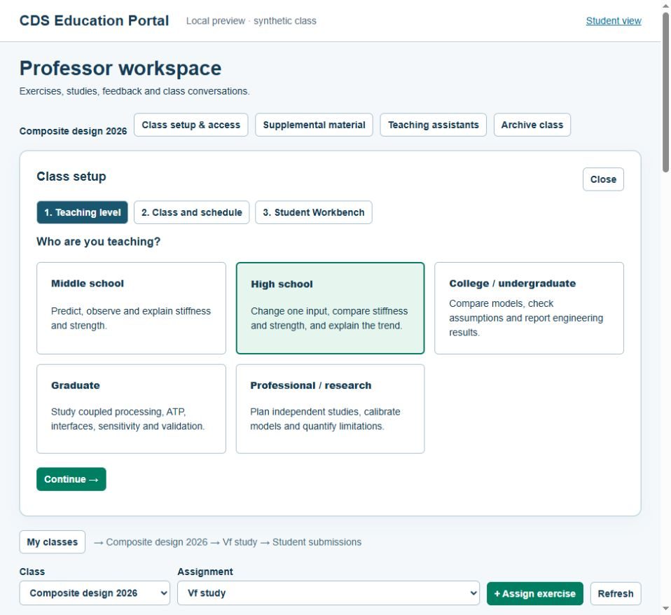Screen dimensions: 671x615
Task: Switch to the 1. Teaching level step
Action: (x=82, y=212)
